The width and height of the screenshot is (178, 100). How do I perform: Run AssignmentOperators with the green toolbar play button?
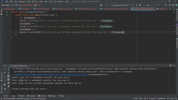tap(133, 5)
